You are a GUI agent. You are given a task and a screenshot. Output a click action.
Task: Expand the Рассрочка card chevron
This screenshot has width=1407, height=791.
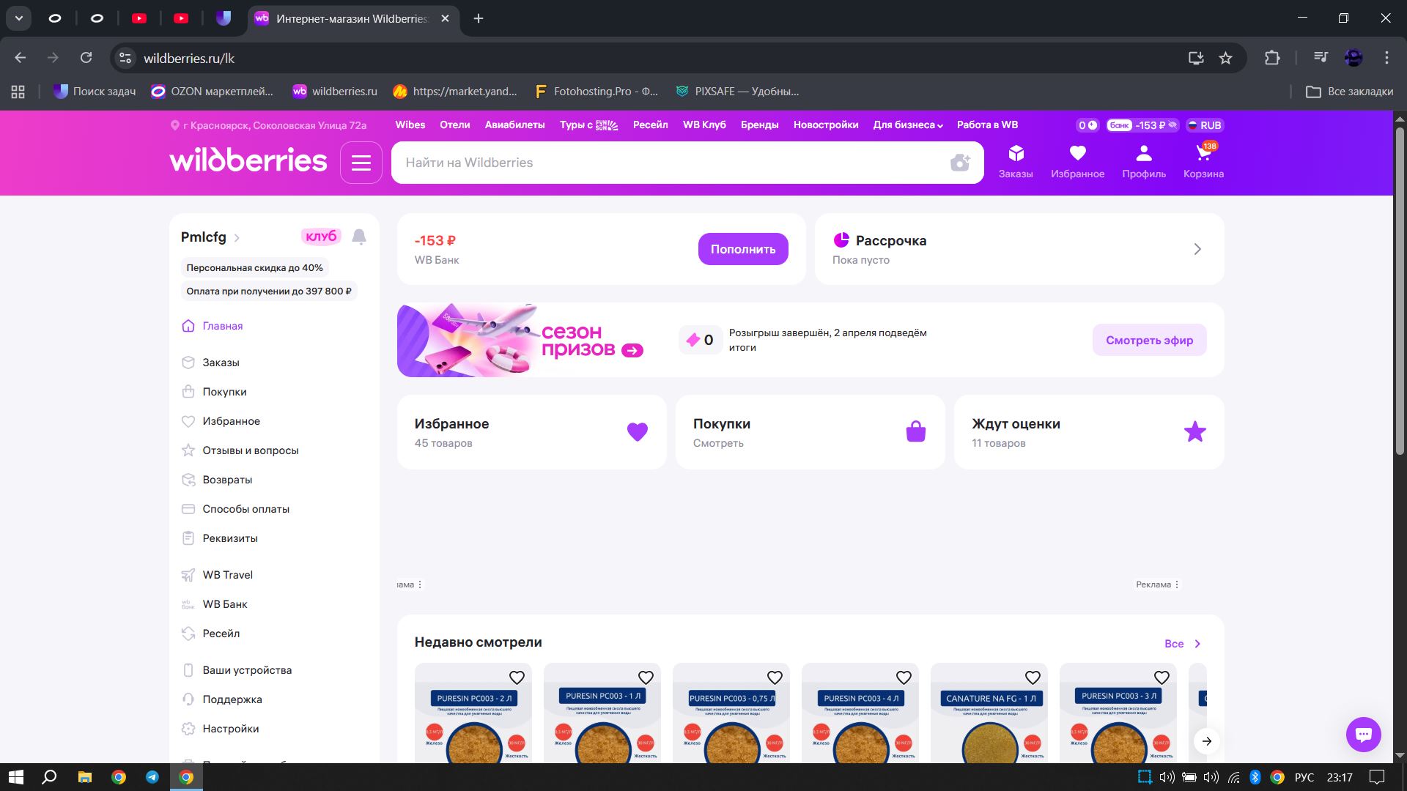pos(1197,249)
